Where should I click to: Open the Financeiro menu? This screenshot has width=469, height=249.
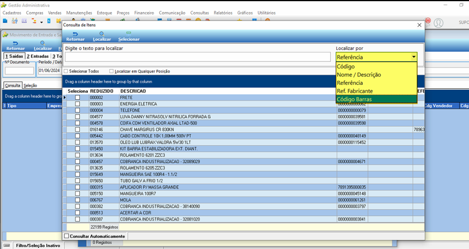click(x=144, y=13)
